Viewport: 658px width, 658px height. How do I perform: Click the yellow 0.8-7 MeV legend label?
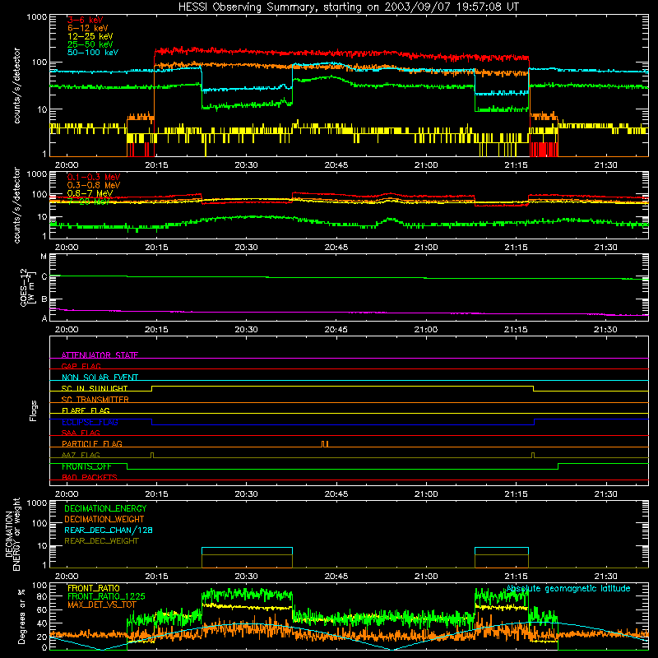[x=90, y=193]
